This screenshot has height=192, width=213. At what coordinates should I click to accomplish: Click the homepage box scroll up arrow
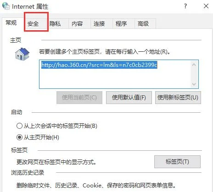194,65
